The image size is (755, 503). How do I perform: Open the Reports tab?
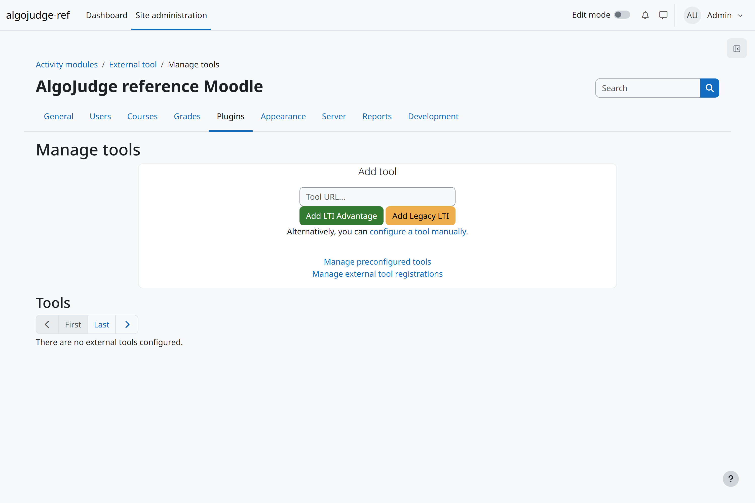tap(377, 116)
